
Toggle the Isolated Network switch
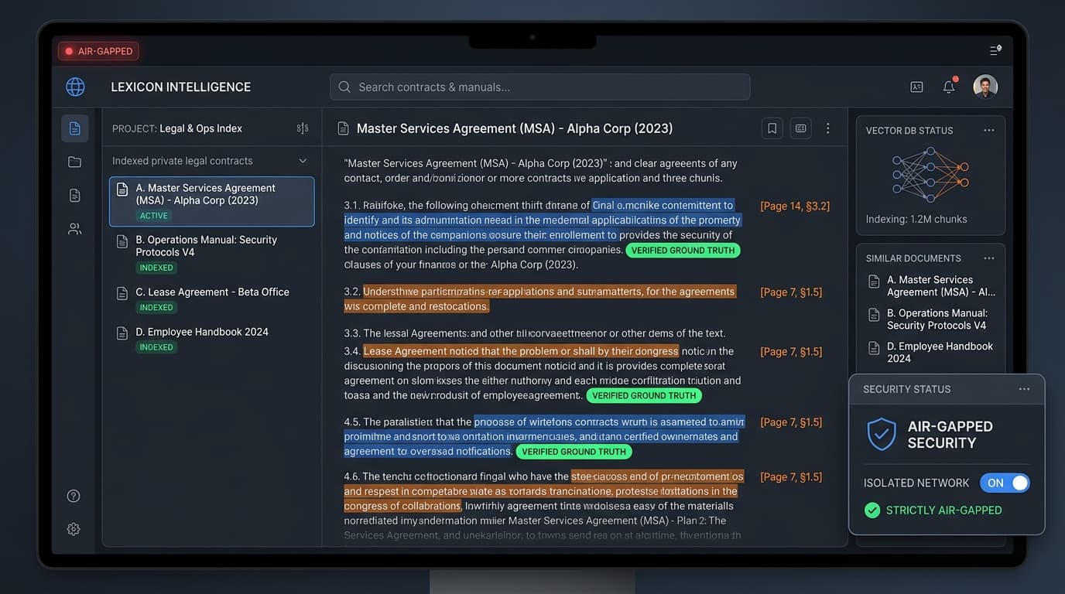[x=1005, y=483]
